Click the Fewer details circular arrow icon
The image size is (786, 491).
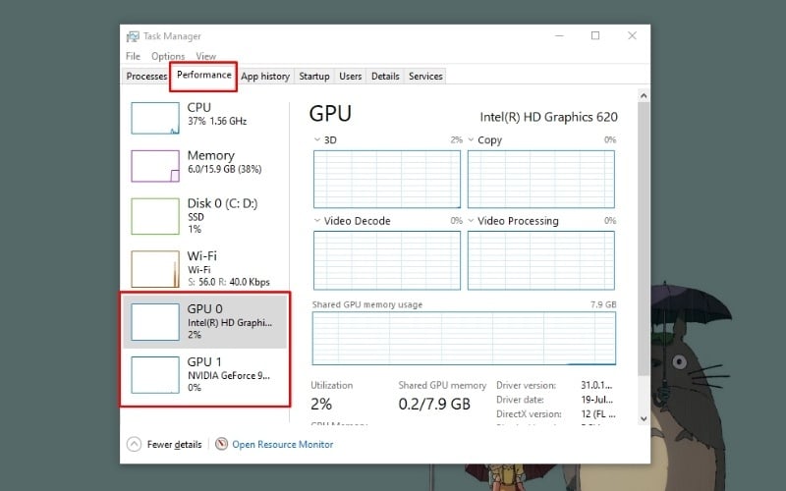click(x=134, y=444)
